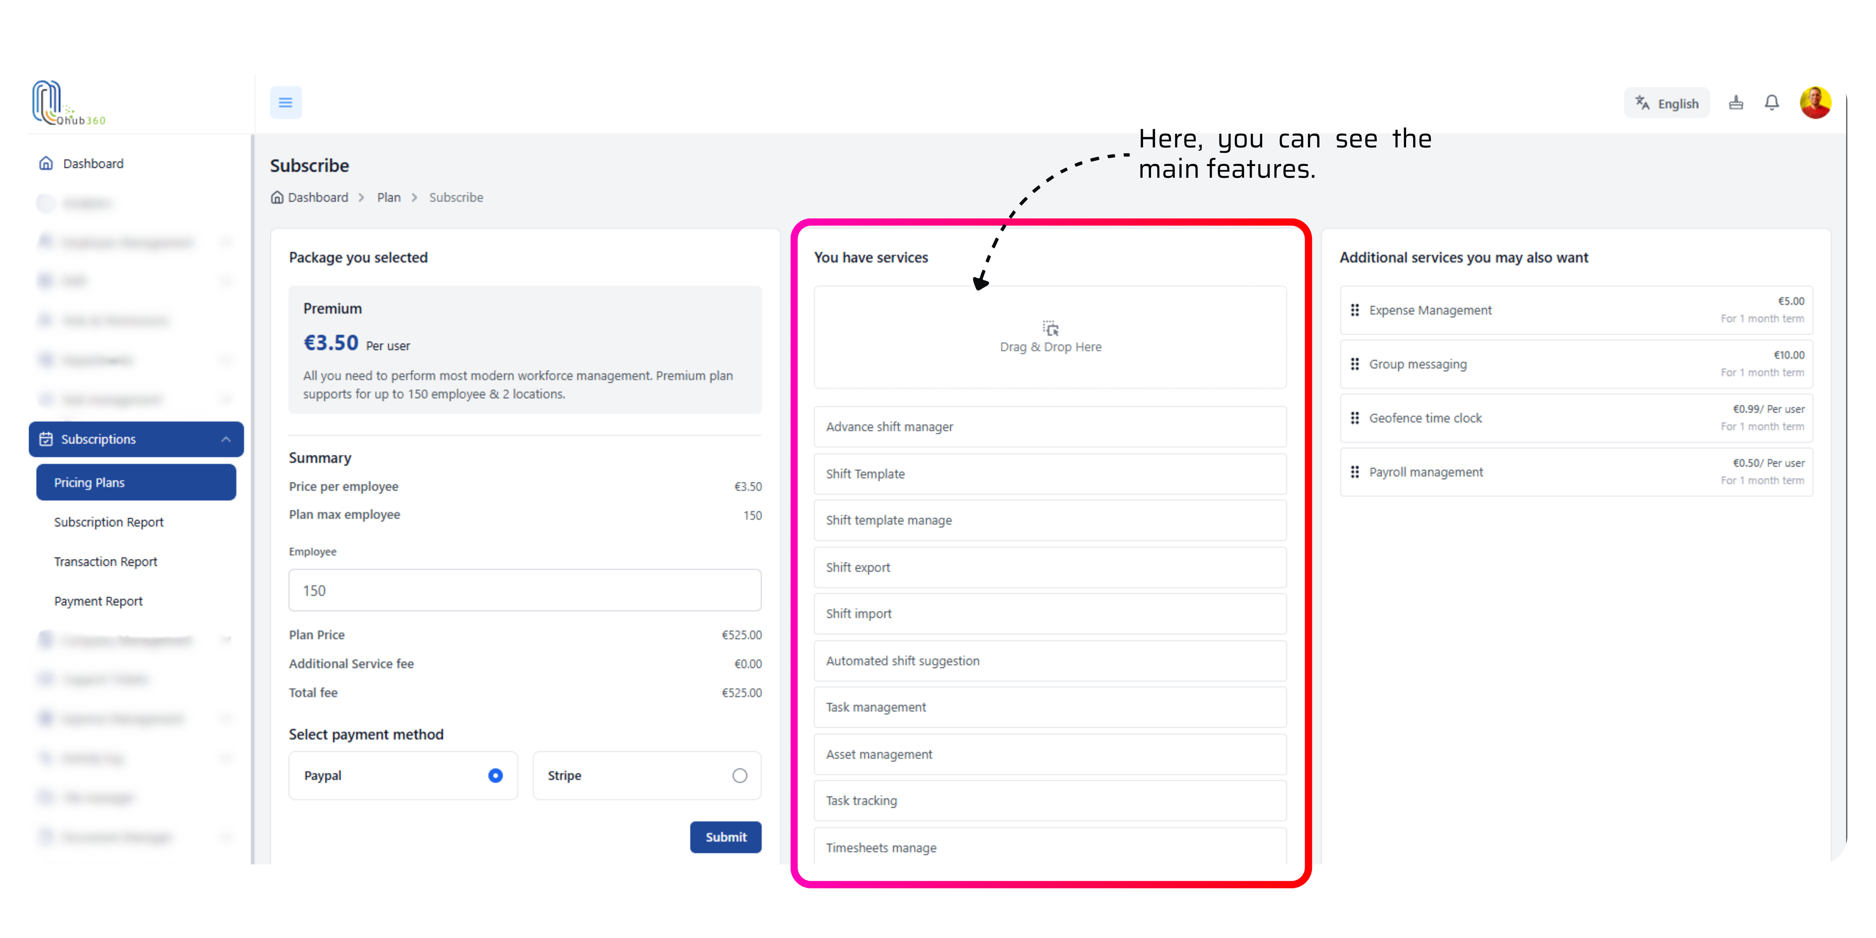
Task: Select the Shift Template service row
Action: tap(1050, 474)
